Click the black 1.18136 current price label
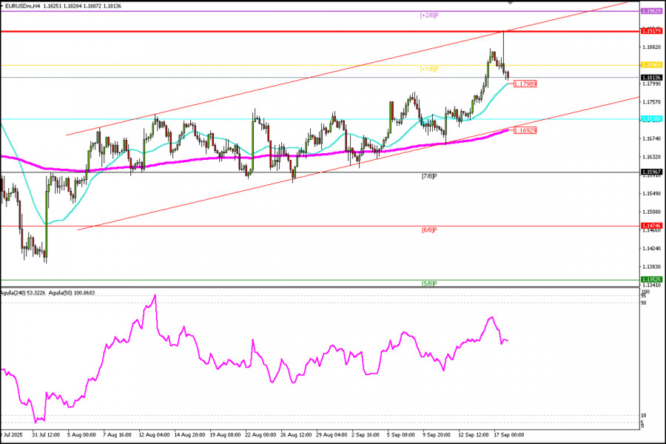Viewport: 666px width, 444px height. pos(651,78)
